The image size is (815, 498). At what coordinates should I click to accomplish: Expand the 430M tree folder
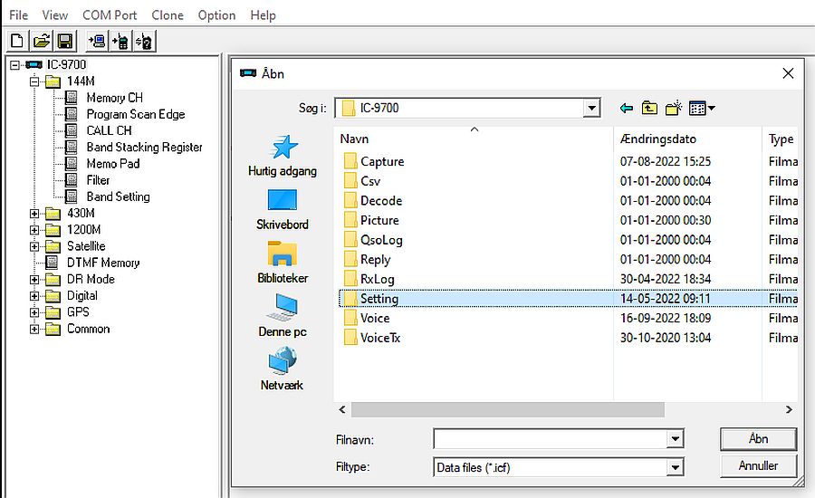34,213
